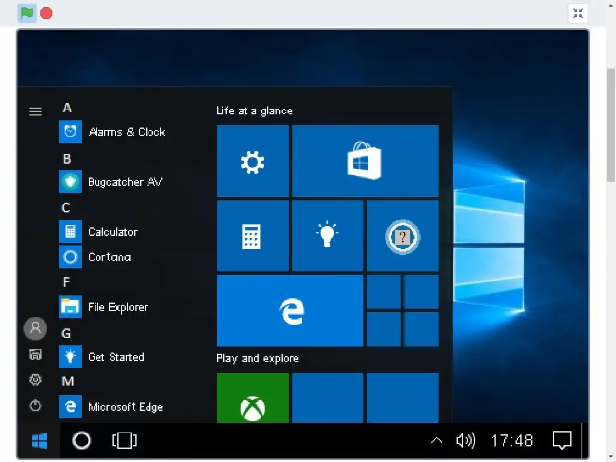
Task: Click the user account icon
Action: pyautogui.click(x=35, y=328)
